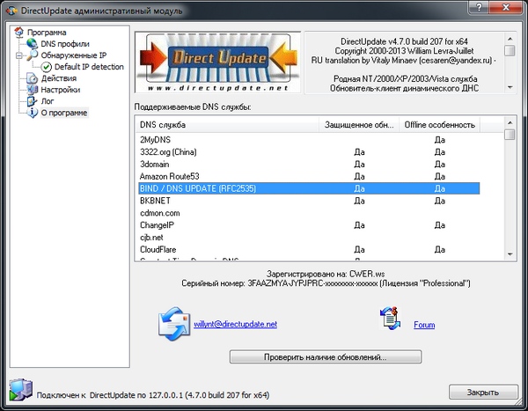528x411 pixels.
Task: Select the 3322.org (China) row
Action: coord(309,152)
